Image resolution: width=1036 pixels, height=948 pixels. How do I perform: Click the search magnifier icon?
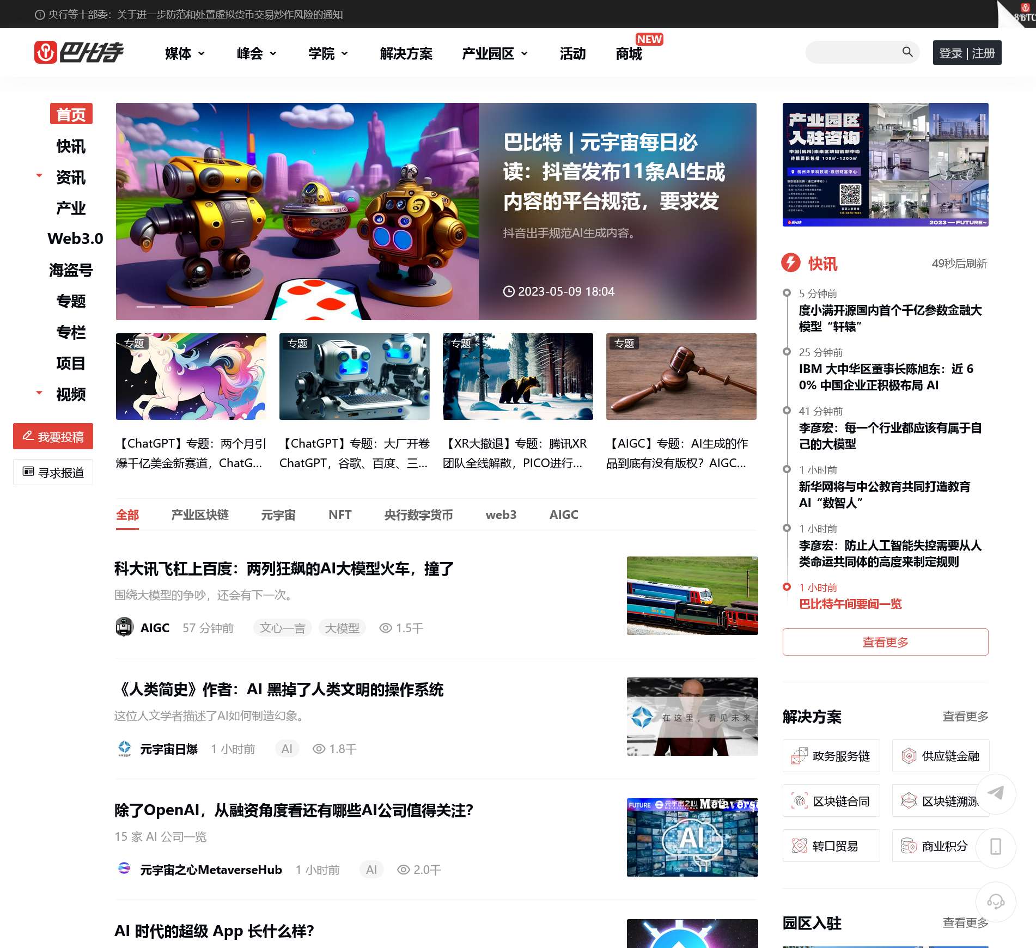click(x=907, y=52)
